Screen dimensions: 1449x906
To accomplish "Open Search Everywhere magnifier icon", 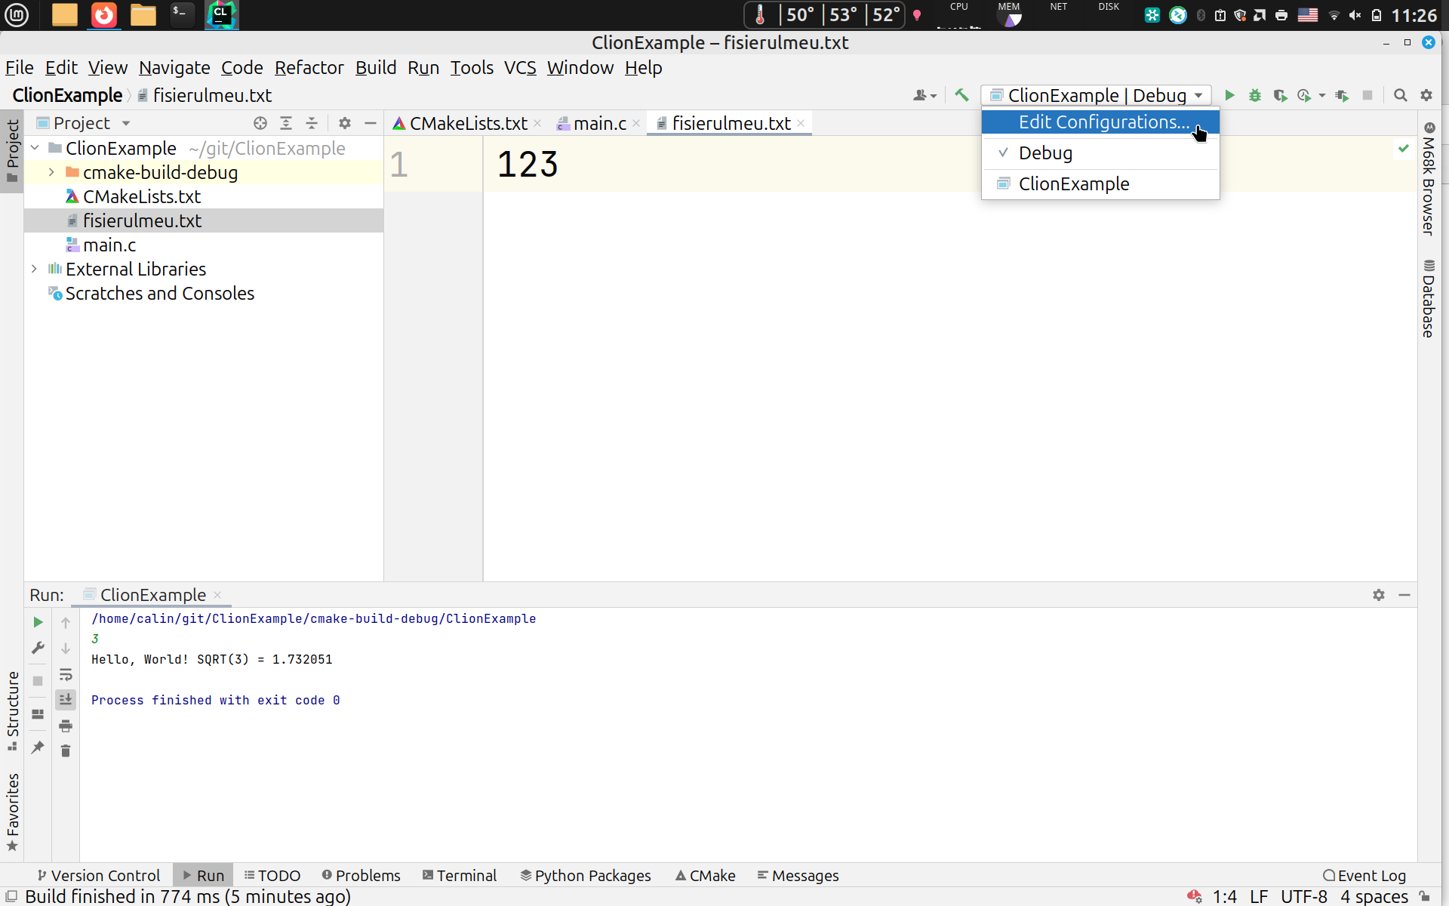I will click(1400, 95).
